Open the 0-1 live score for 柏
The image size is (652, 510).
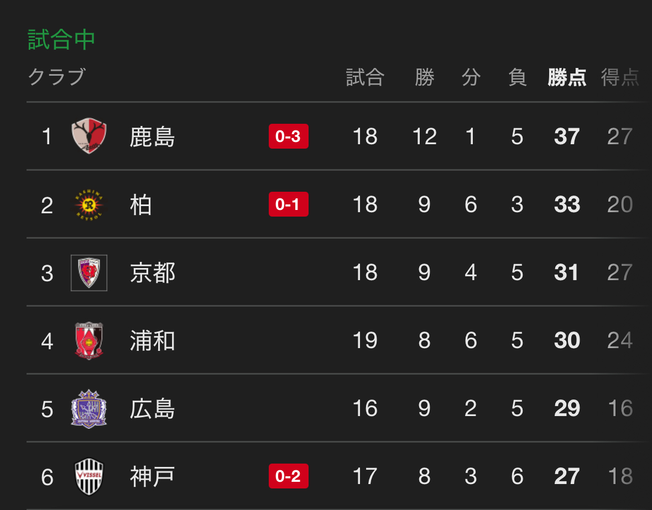pos(289,204)
